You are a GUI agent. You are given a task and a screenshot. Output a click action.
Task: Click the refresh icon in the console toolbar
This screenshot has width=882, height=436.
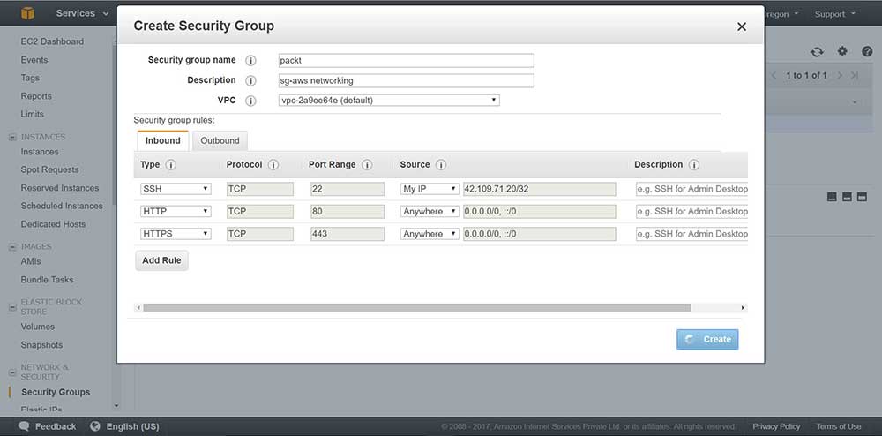pyautogui.click(x=817, y=52)
